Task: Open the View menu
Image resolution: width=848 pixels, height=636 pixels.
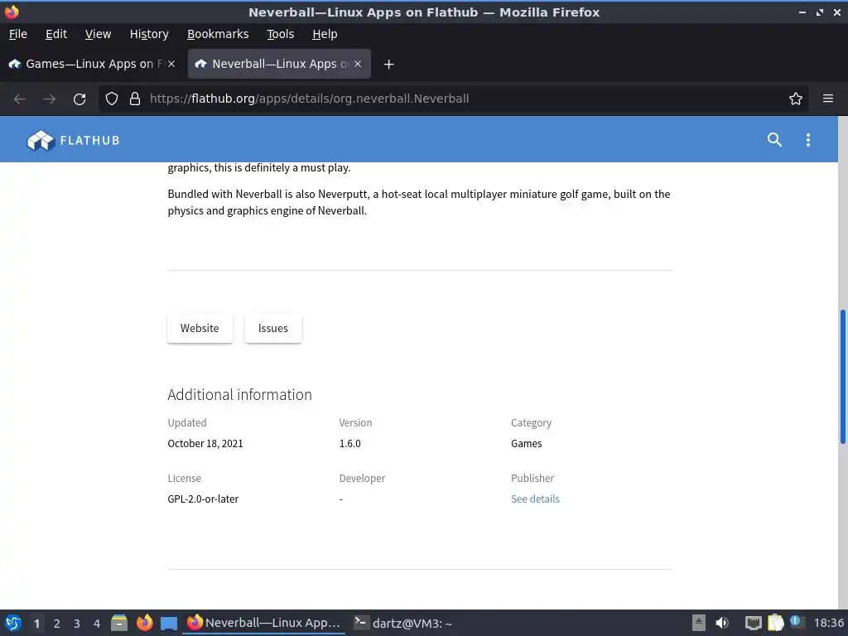Action: [x=98, y=34]
